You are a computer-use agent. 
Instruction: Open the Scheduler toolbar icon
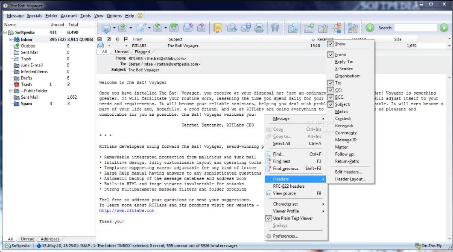click(293, 28)
